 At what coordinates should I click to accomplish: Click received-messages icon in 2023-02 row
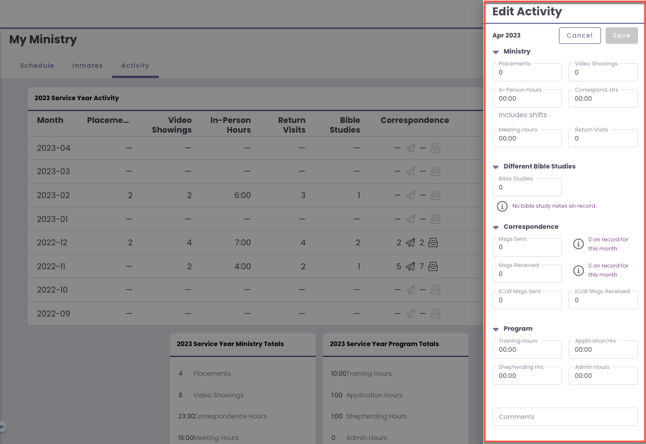[x=435, y=195]
